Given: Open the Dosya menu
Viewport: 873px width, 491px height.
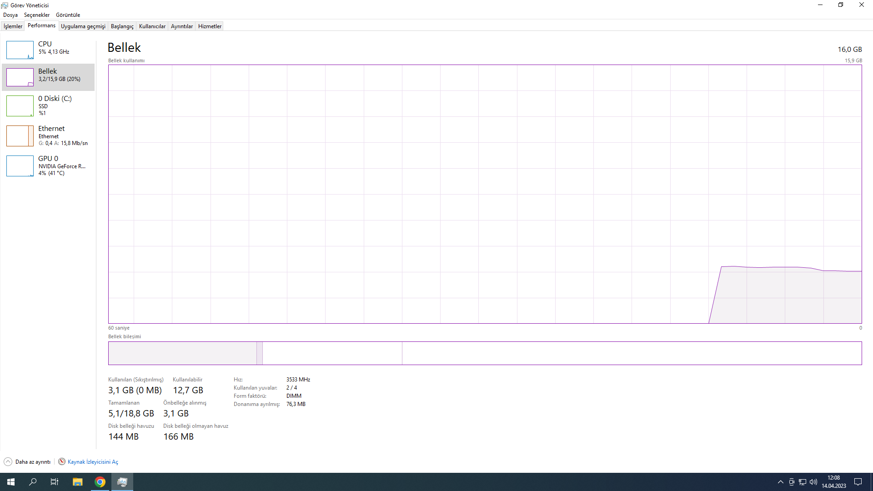Looking at the screenshot, I should pos(10,15).
